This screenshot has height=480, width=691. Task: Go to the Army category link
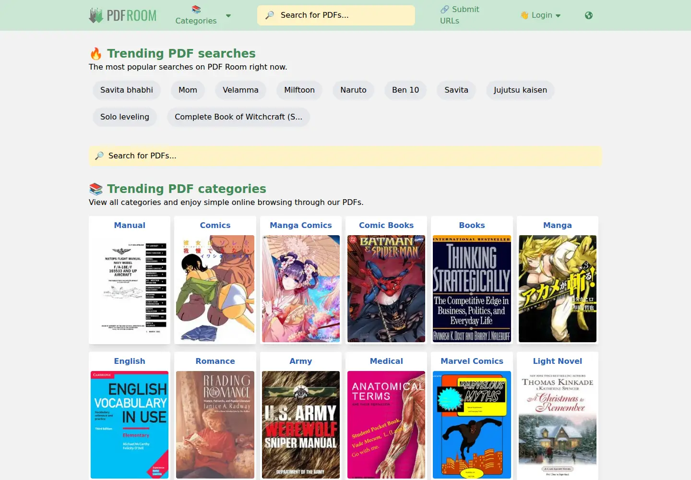301,361
